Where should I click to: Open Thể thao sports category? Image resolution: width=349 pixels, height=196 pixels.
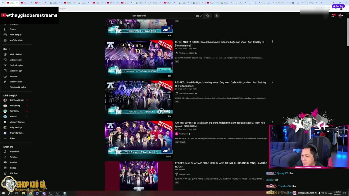pos(14,173)
